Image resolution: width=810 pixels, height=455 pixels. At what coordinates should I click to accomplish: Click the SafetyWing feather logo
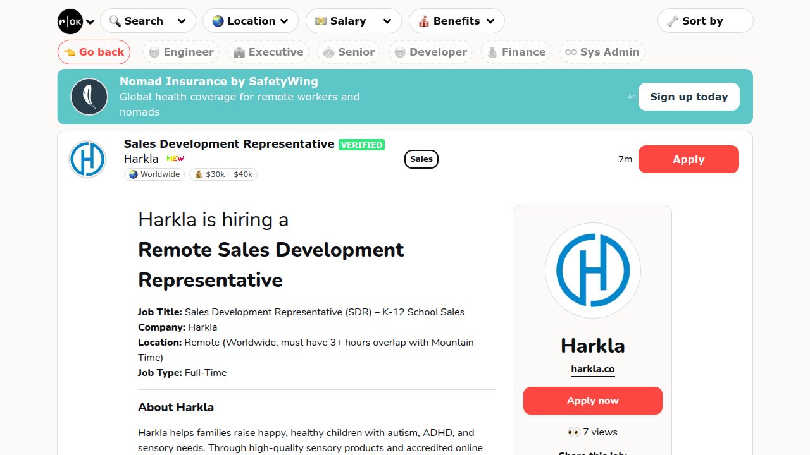click(89, 97)
